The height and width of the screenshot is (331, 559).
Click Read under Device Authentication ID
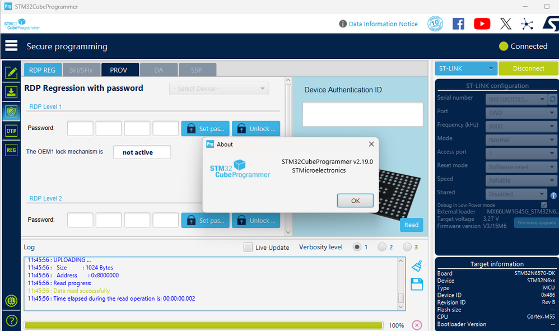point(411,225)
